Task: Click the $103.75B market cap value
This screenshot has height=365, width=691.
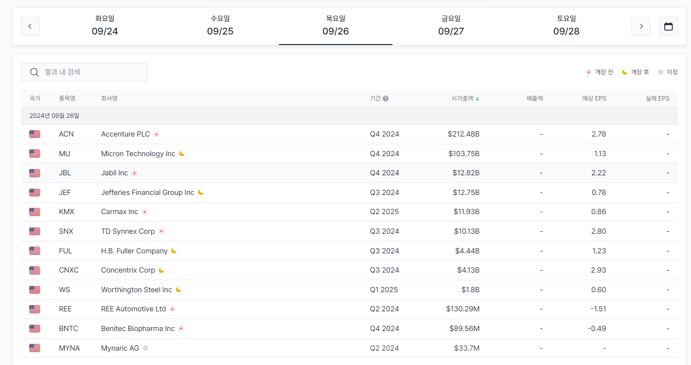Action: (x=464, y=154)
